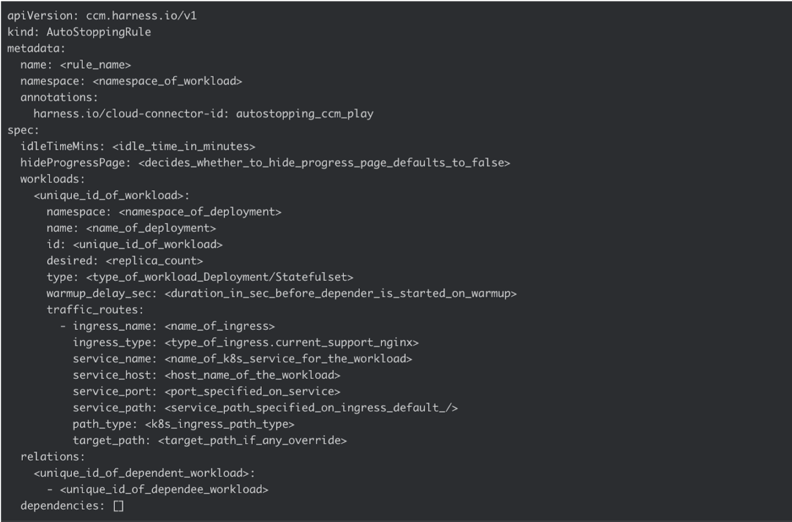Click the autostopping_ccm_play connector id value

304,114
